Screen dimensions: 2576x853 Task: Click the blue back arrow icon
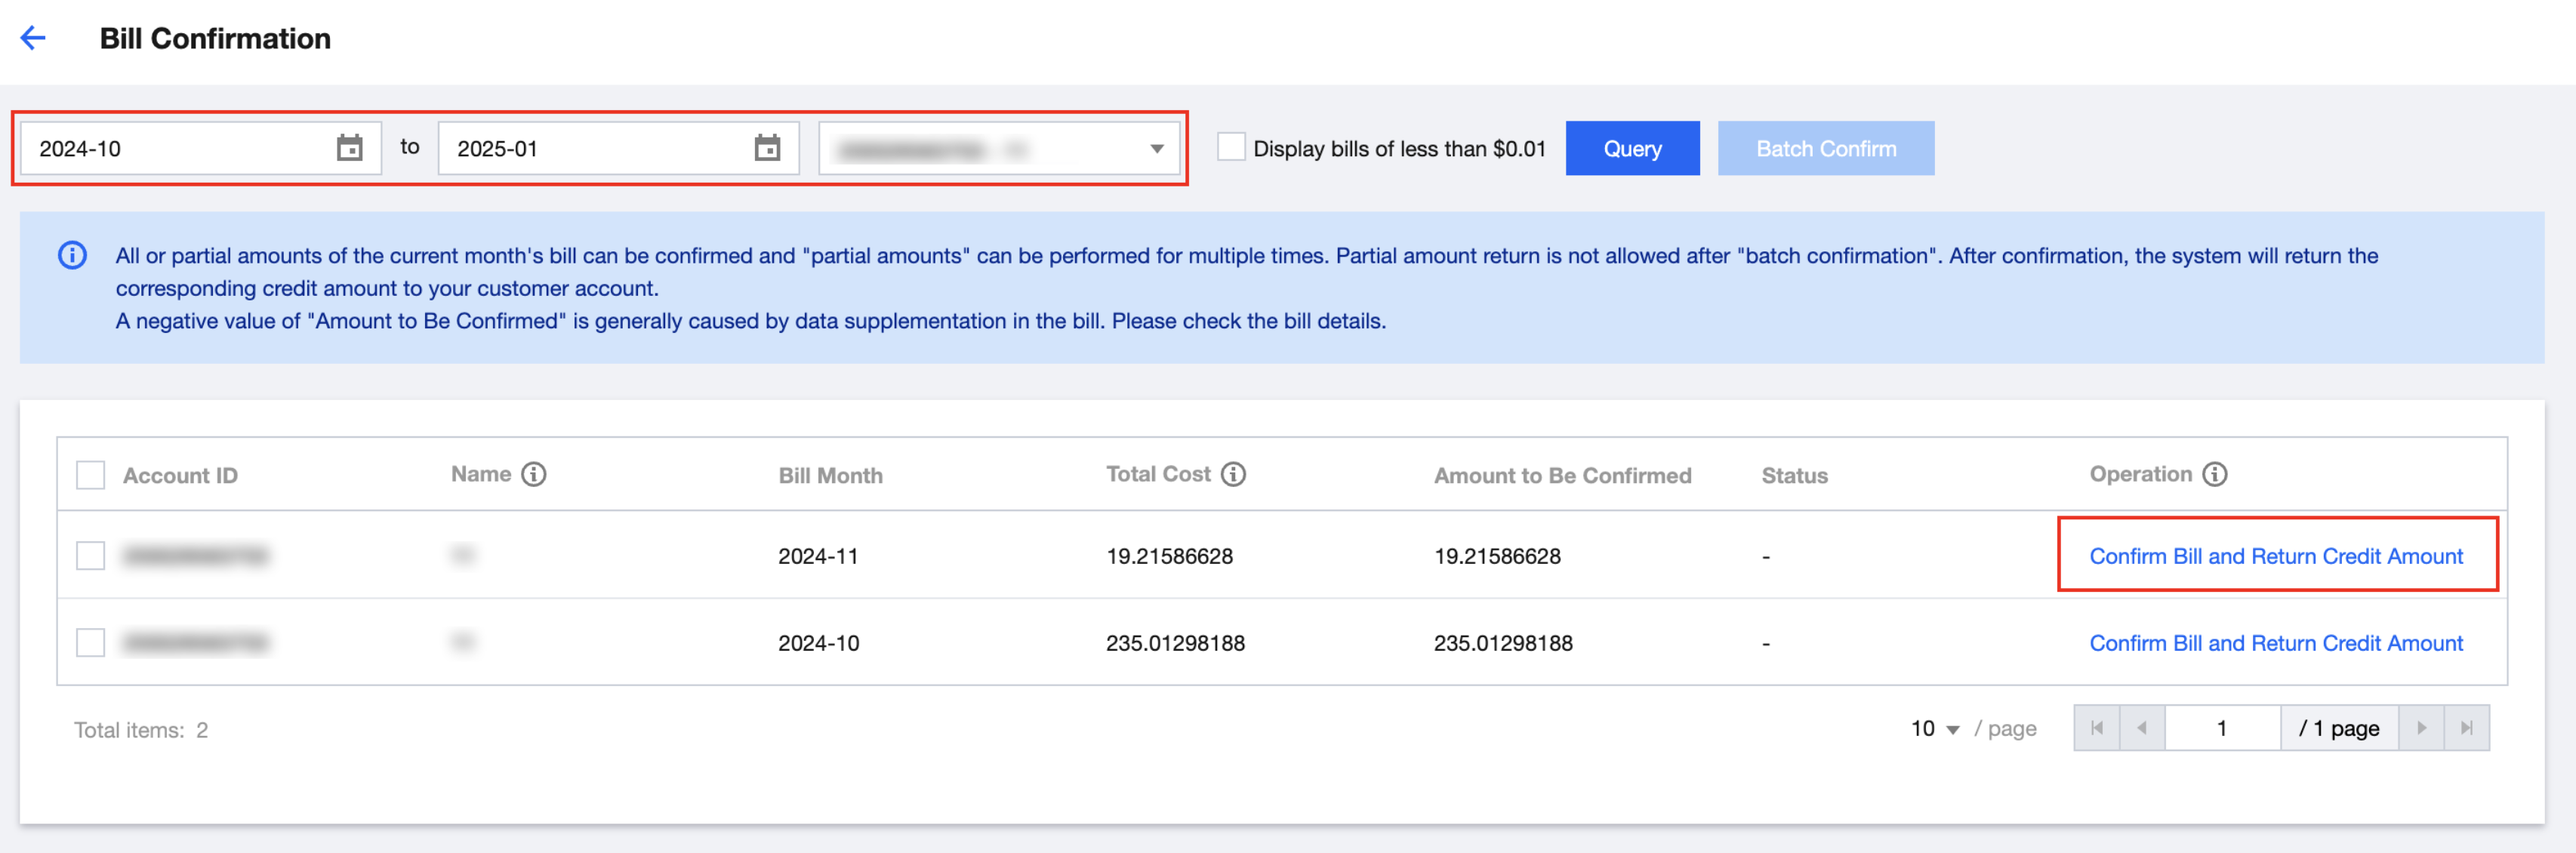coord(33,38)
